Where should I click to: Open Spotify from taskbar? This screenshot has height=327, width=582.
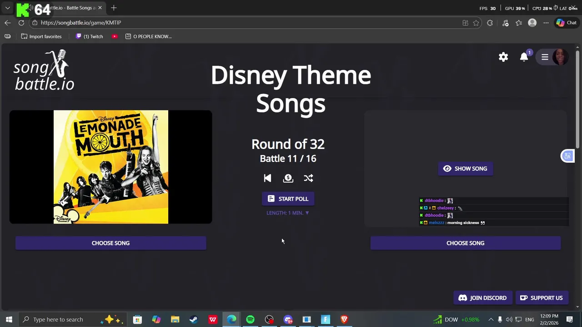tap(250, 319)
